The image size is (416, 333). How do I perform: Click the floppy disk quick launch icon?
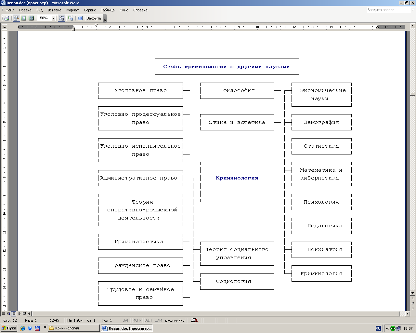(x=37, y=328)
